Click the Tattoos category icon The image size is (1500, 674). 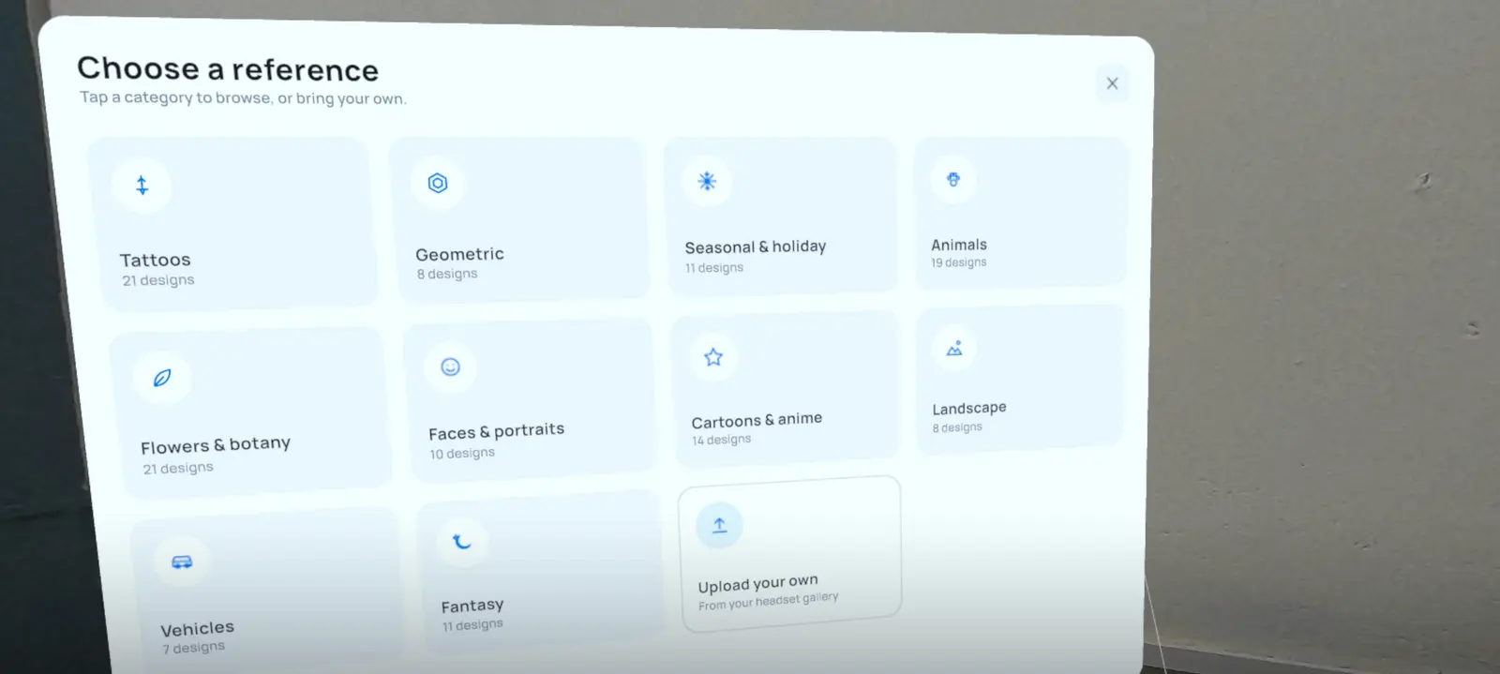(142, 186)
